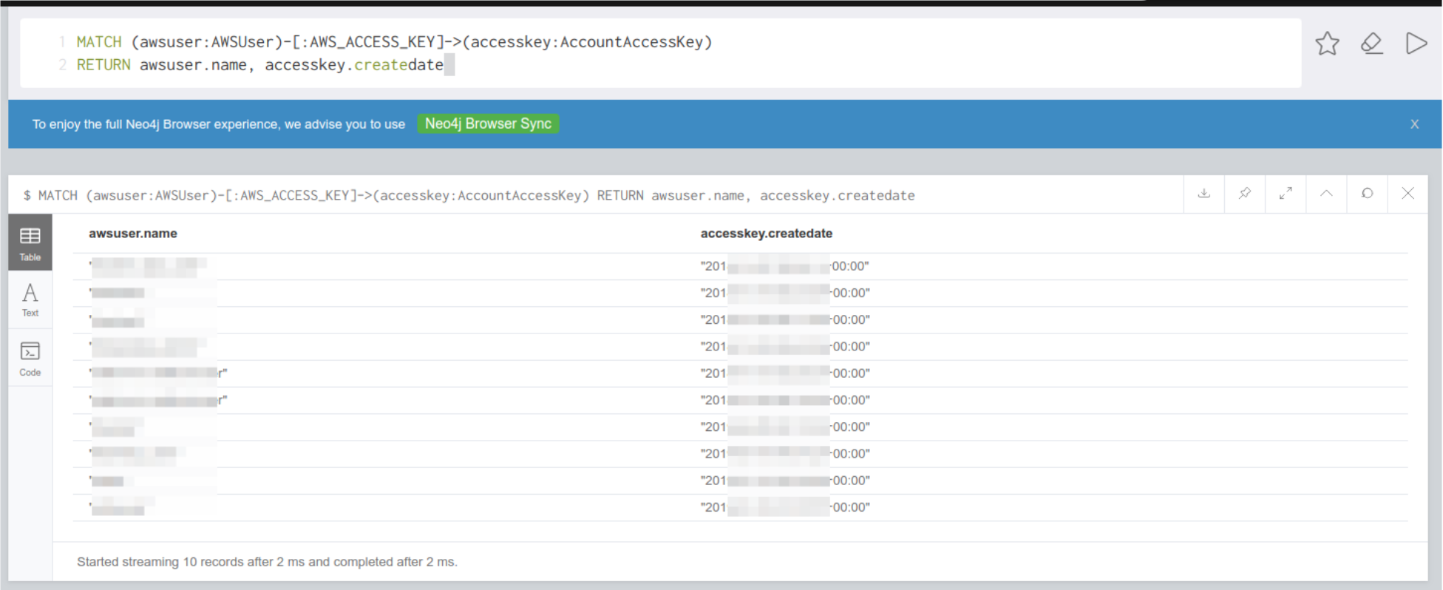Image resolution: width=1443 pixels, height=590 pixels.
Task: Collapse the result frame with chevron
Action: tap(1326, 194)
